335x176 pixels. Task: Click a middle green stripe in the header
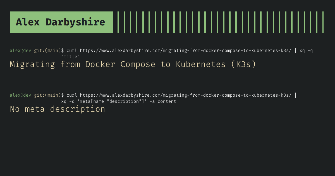[x=221, y=22]
